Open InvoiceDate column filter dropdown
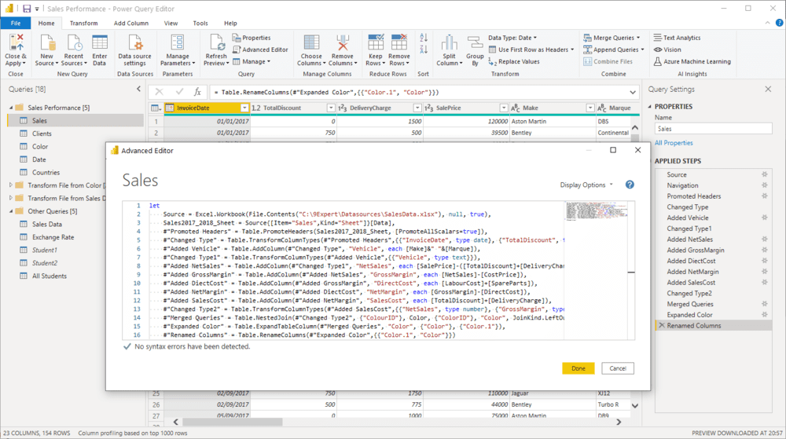Image resolution: width=786 pixels, height=439 pixels. point(244,108)
